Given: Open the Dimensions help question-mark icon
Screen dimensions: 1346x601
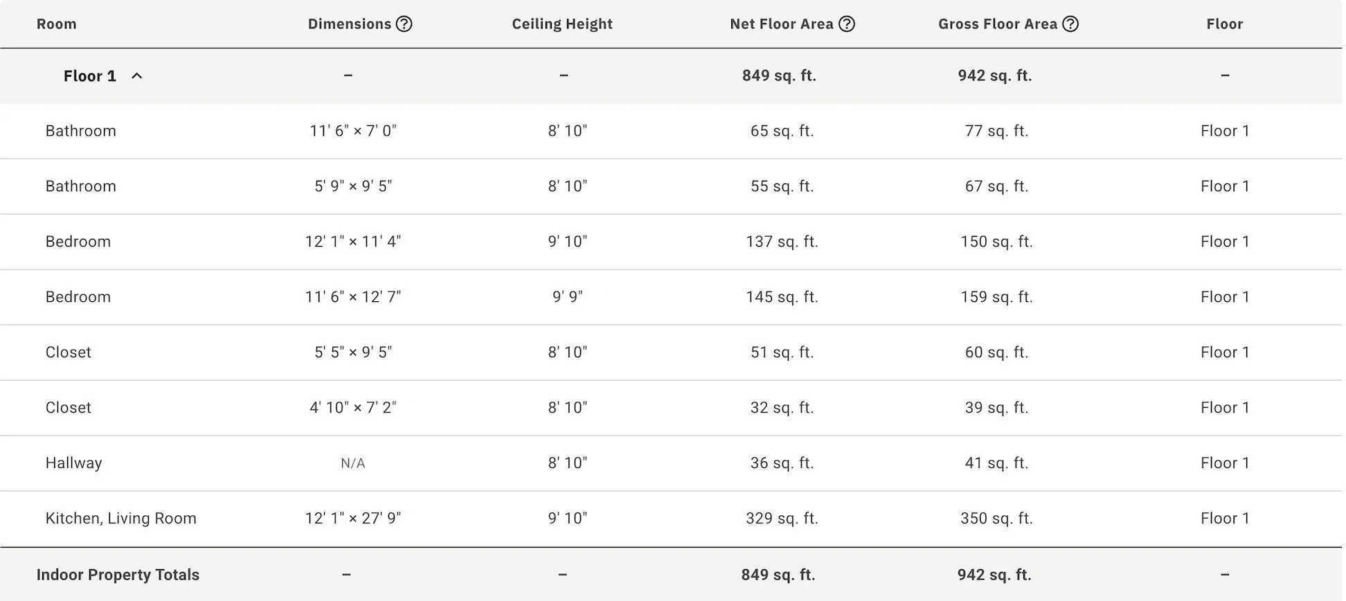Looking at the screenshot, I should tap(404, 24).
